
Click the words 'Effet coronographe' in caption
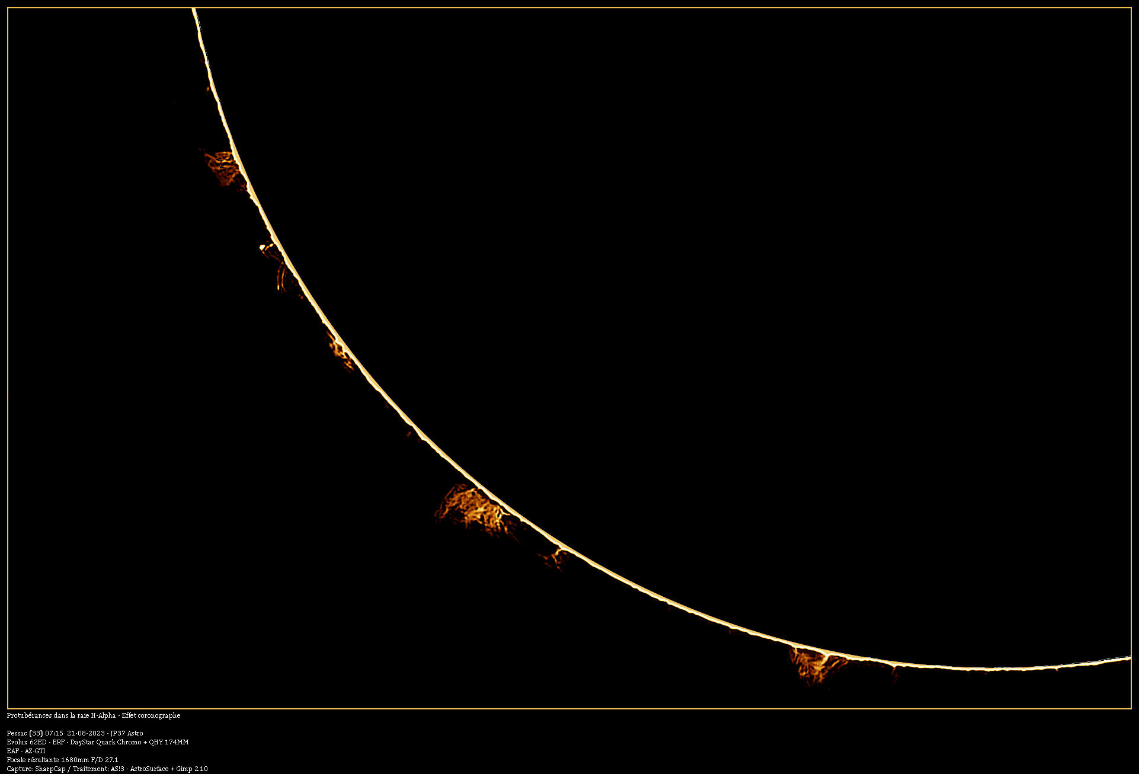point(151,715)
